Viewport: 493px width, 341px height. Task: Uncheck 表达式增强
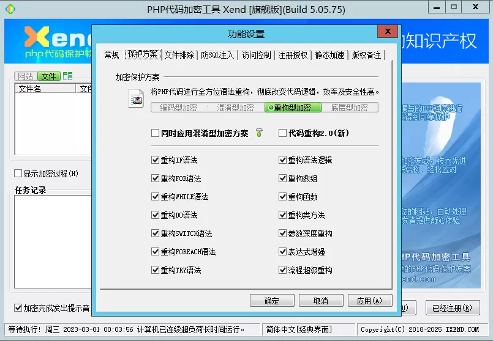point(282,252)
